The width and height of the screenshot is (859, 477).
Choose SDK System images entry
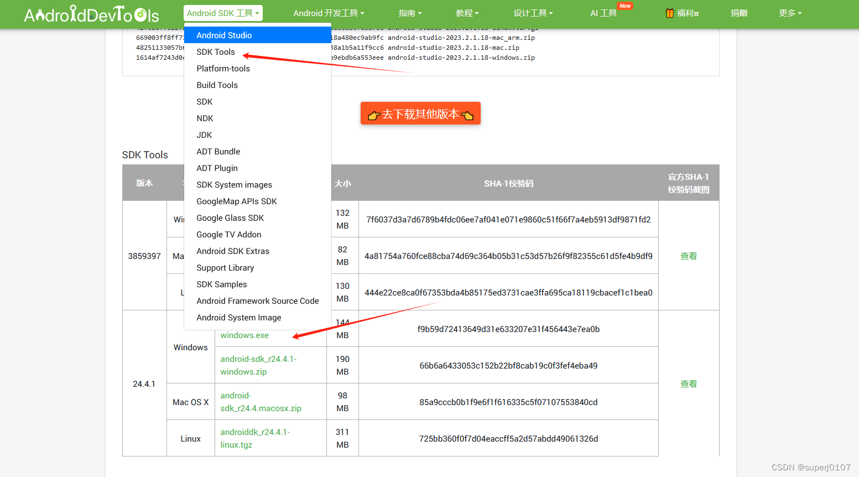[x=258, y=184]
